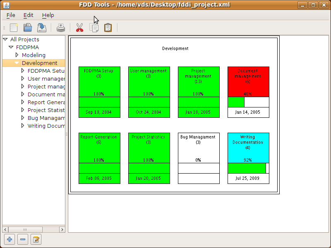Click Bug Managament empty progress bar
The width and height of the screenshot is (331, 248).
pos(199,168)
